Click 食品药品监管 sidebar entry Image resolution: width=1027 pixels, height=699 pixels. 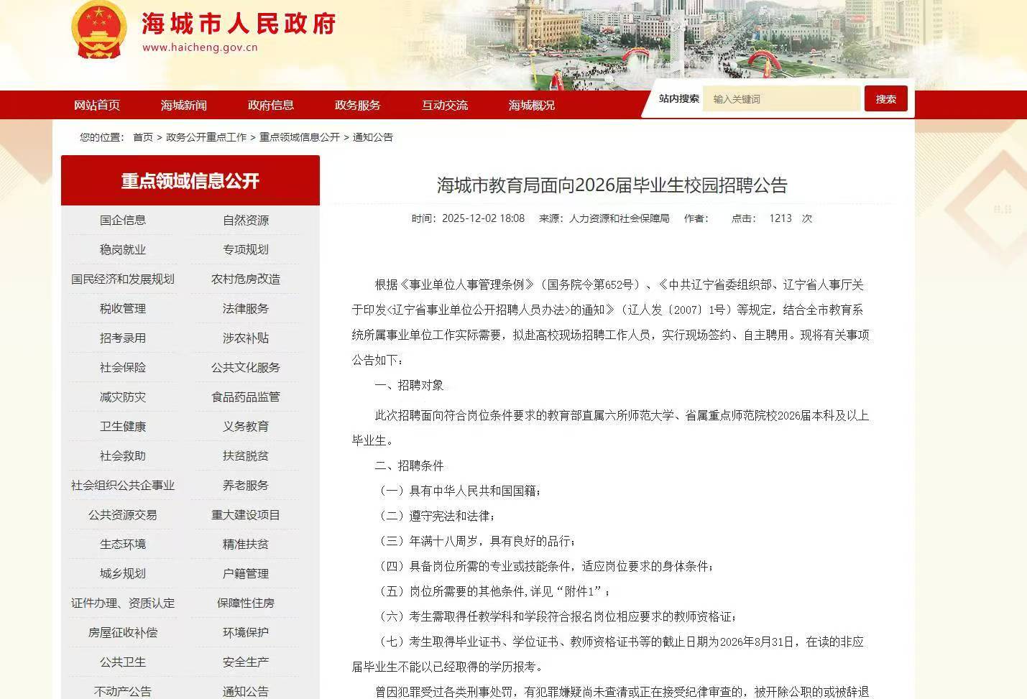coord(246,397)
